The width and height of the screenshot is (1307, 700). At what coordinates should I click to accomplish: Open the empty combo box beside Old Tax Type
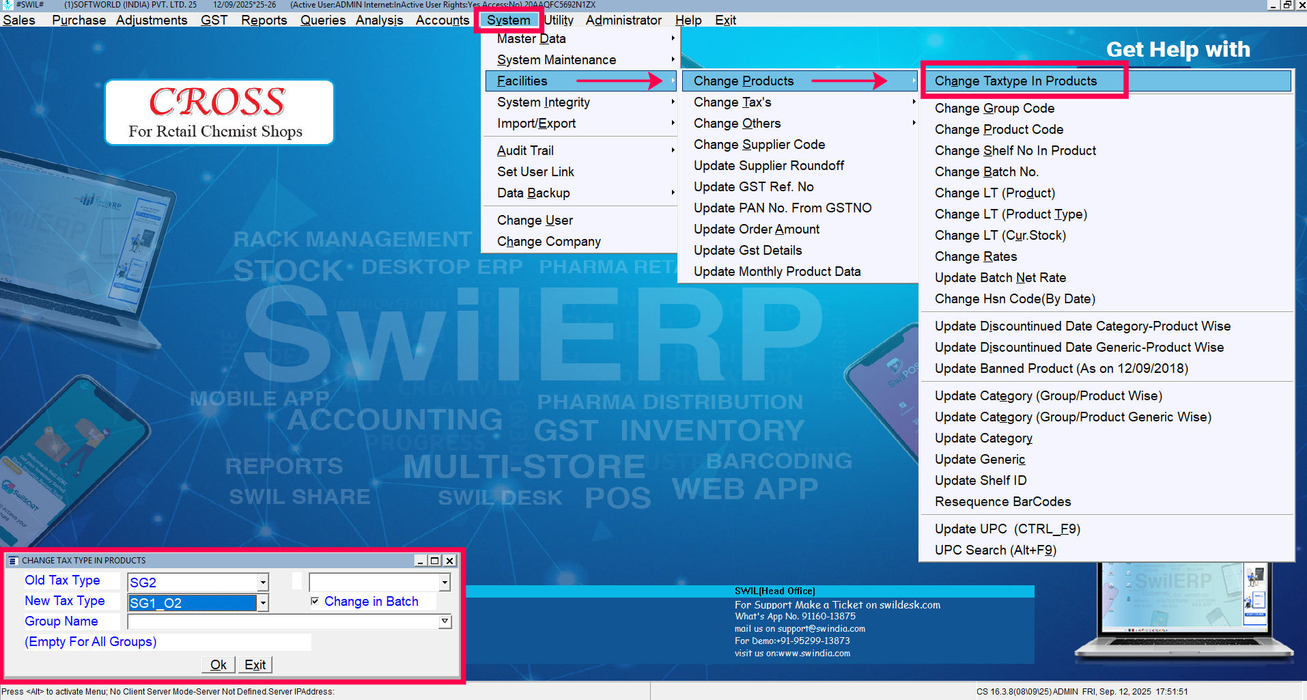pyautogui.click(x=380, y=582)
